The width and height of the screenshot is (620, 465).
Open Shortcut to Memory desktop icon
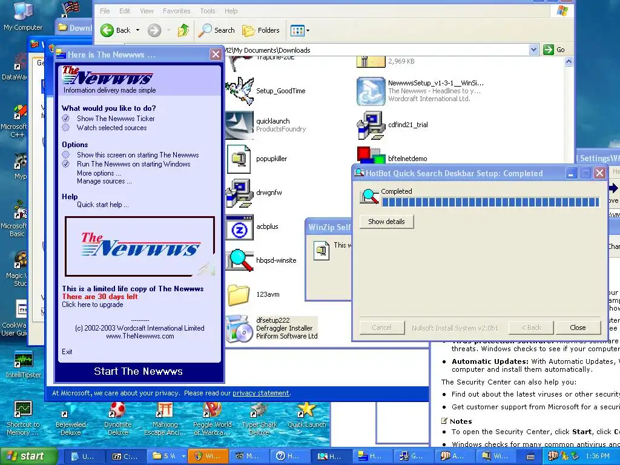(23, 419)
